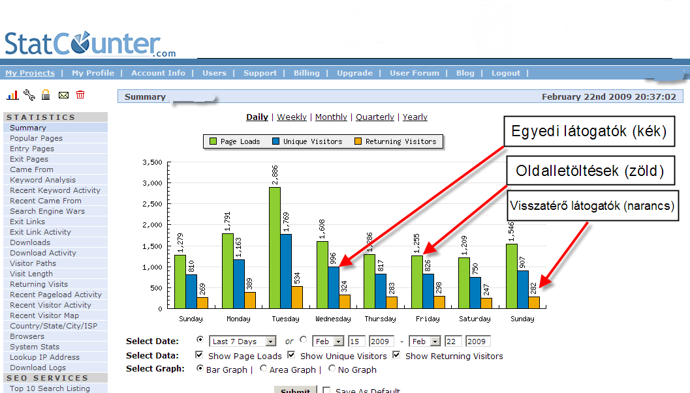
Task: Open Account Info in navigation bar
Action: pyautogui.click(x=158, y=73)
